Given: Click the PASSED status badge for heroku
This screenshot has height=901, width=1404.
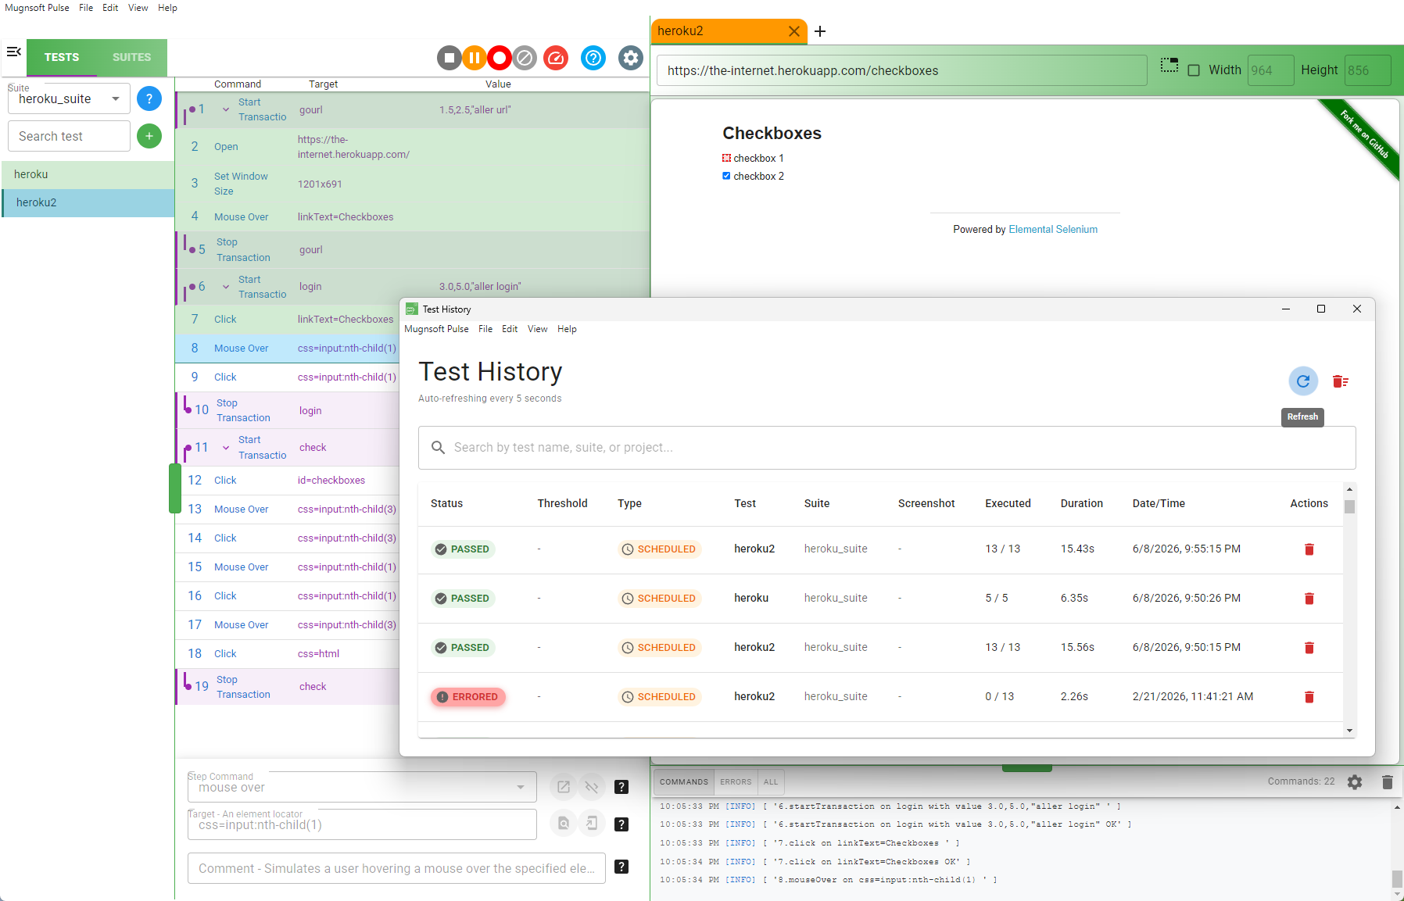Looking at the screenshot, I should coord(463,599).
